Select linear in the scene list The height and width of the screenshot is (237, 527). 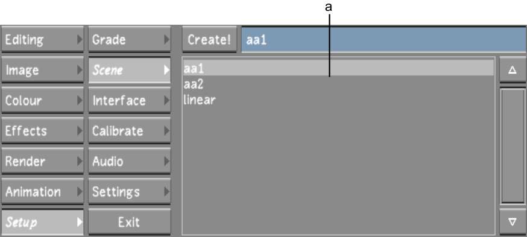(338, 100)
